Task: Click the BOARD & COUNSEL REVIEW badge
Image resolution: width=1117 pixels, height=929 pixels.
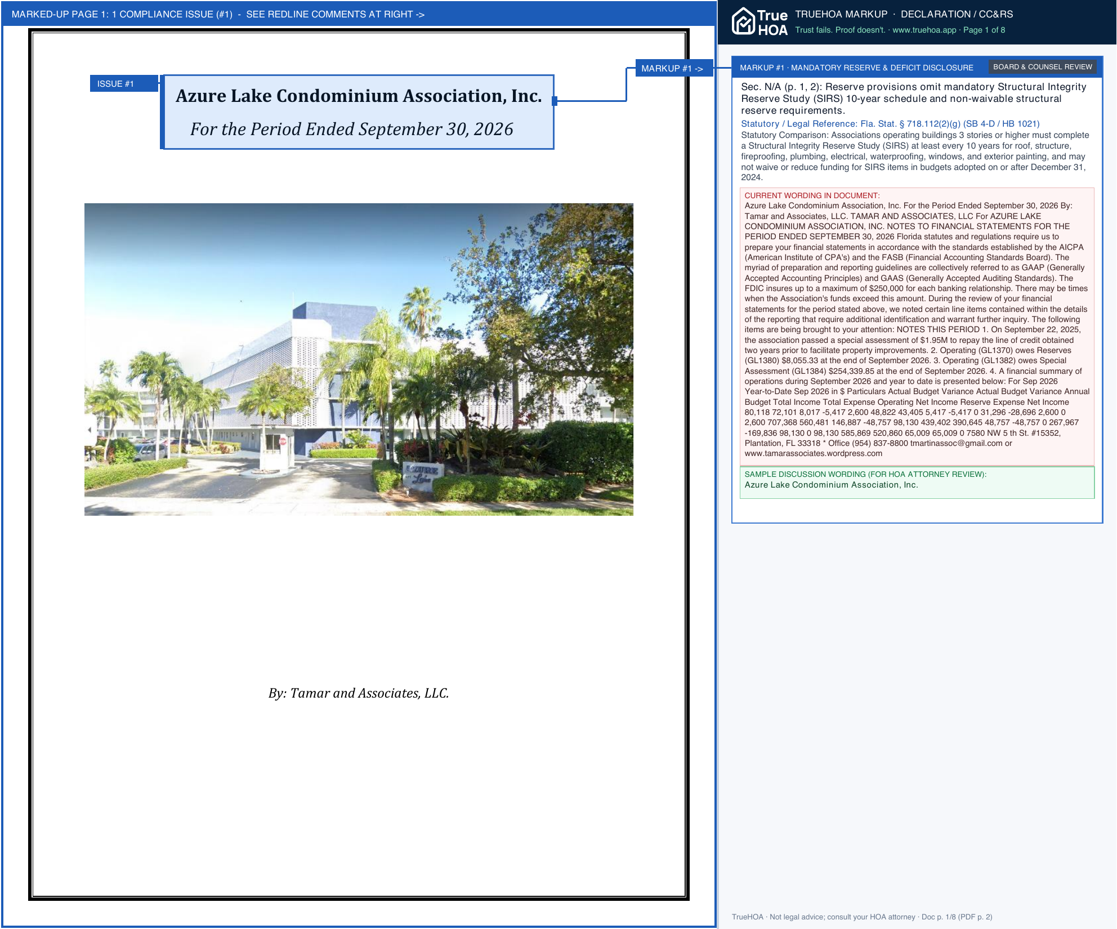Action: [1042, 67]
